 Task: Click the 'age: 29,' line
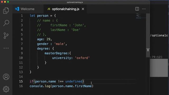[x=44, y=39]
